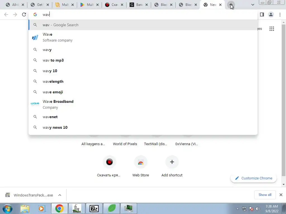Open the Web Store shortcut

(x=141, y=166)
